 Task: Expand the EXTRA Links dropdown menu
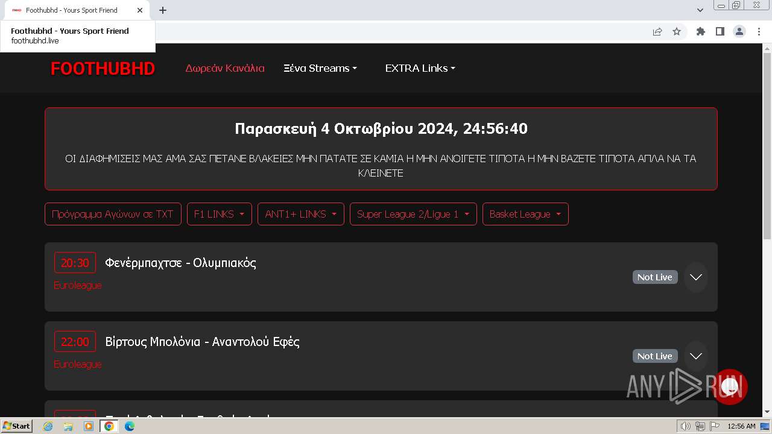click(x=420, y=68)
